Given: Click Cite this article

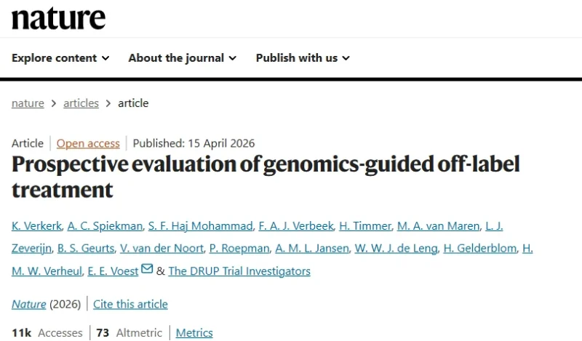Looking at the screenshot, I should [x=131, y=304].
